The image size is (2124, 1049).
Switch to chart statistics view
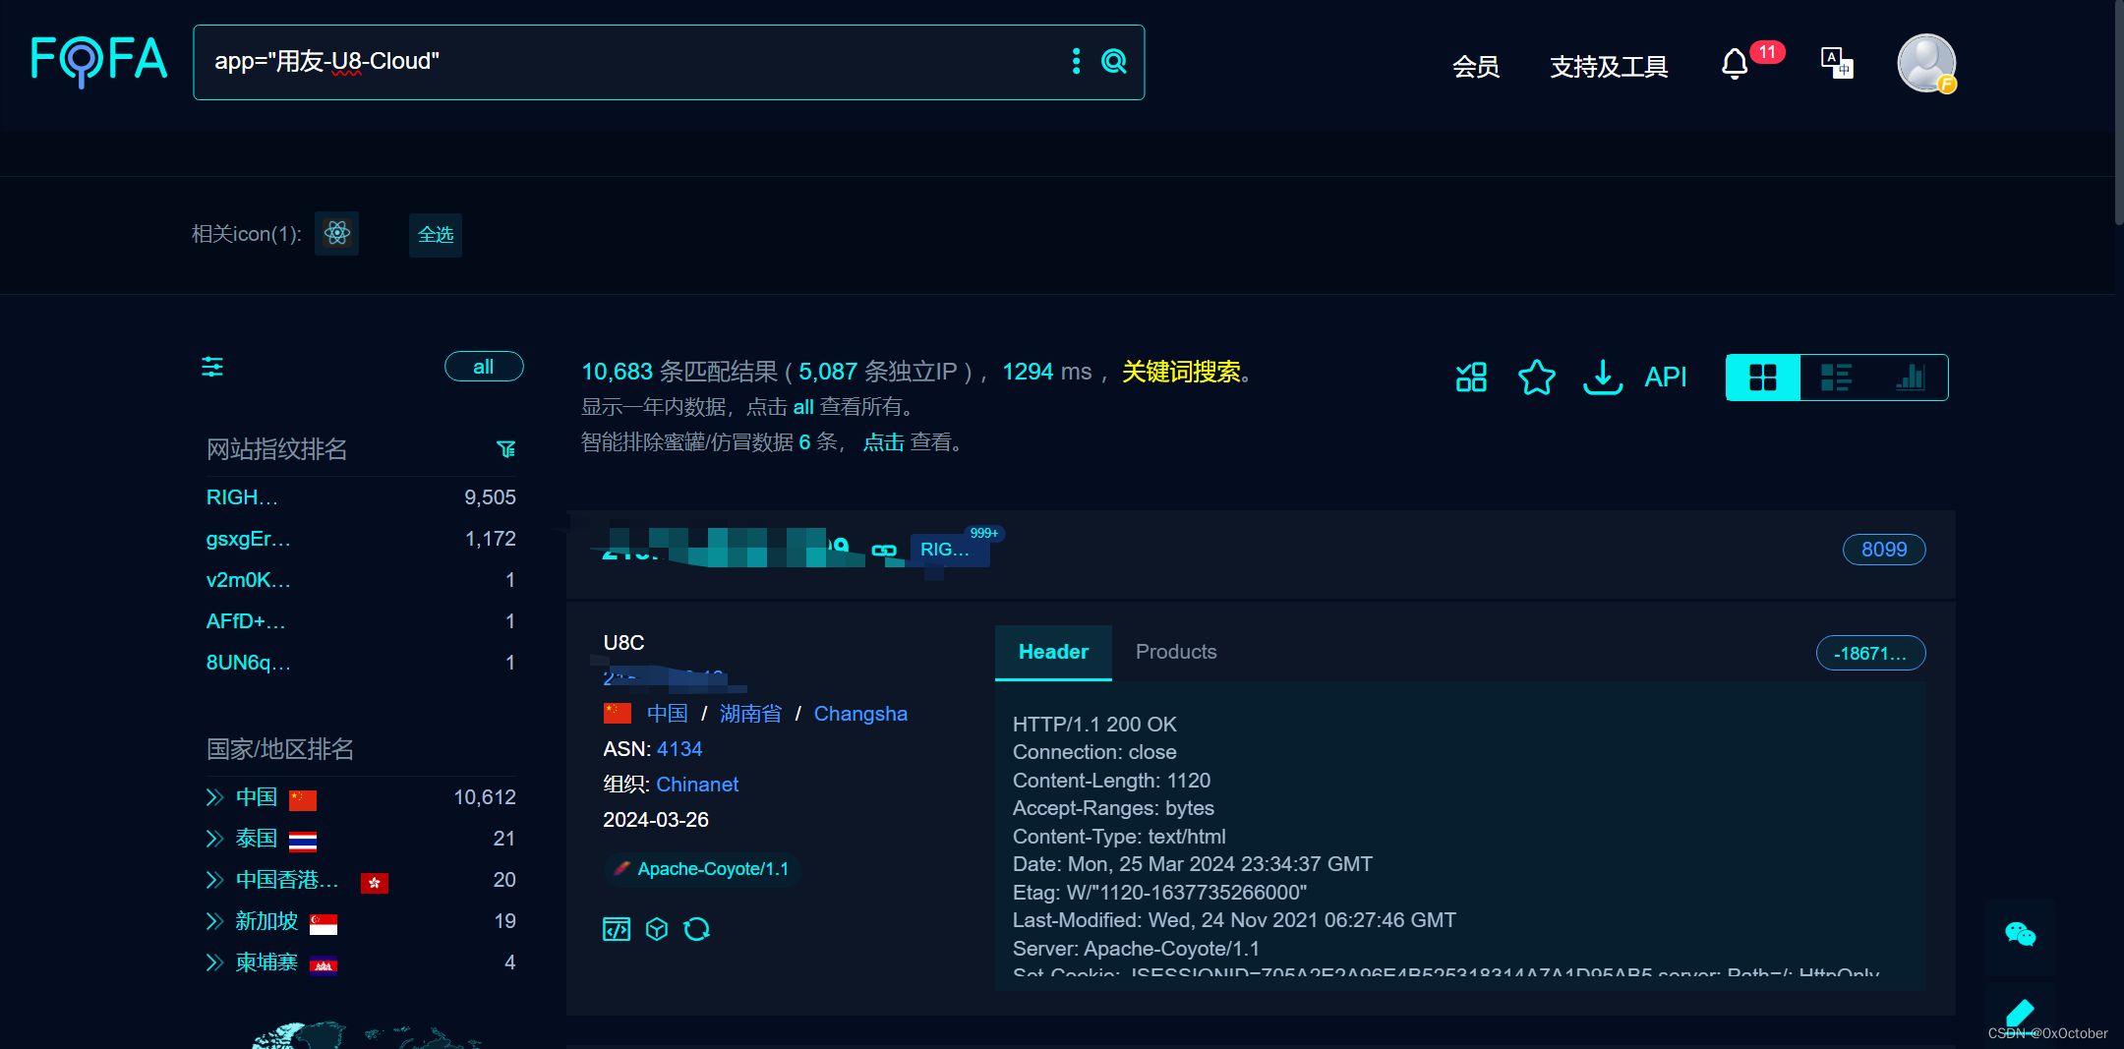click(1910, 378)
